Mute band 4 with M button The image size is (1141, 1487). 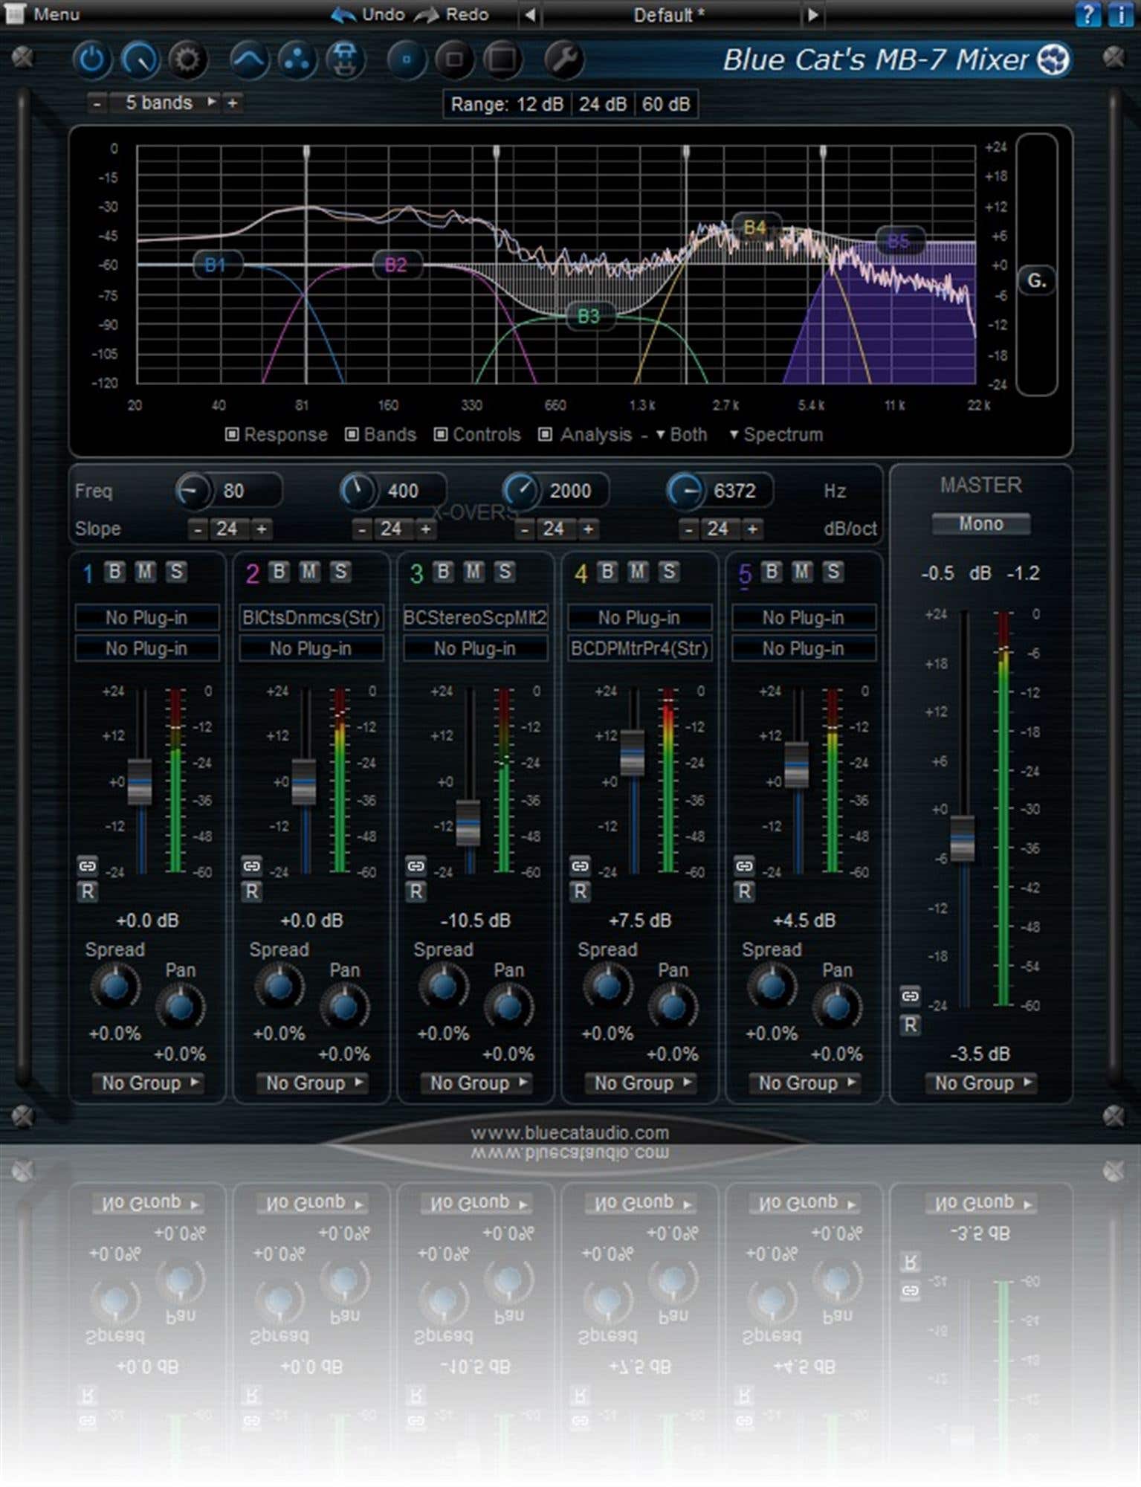638,571
